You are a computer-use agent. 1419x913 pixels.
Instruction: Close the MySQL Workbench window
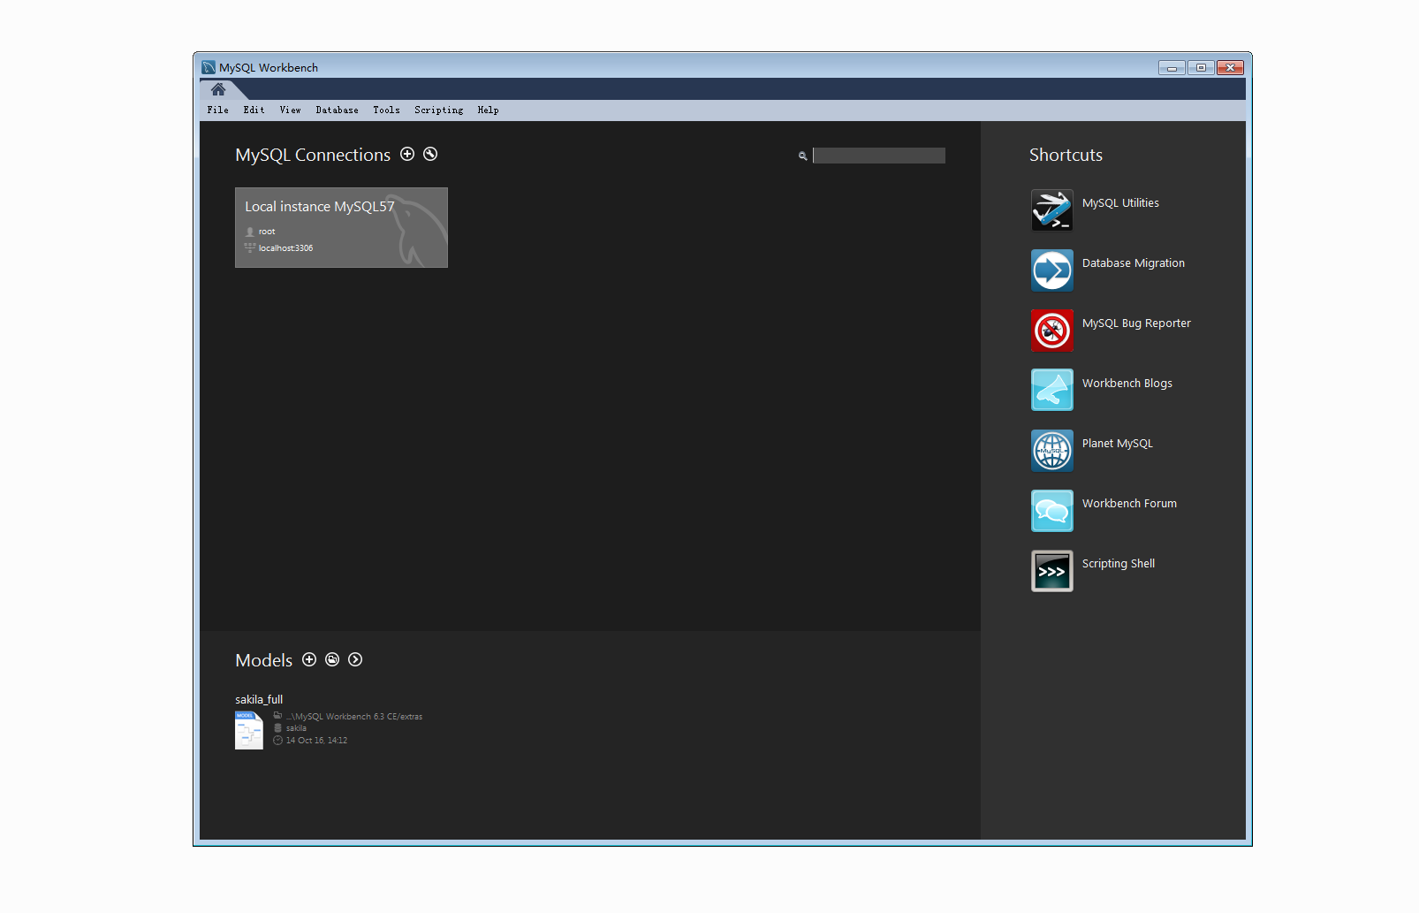click(x=1230, y=67)
